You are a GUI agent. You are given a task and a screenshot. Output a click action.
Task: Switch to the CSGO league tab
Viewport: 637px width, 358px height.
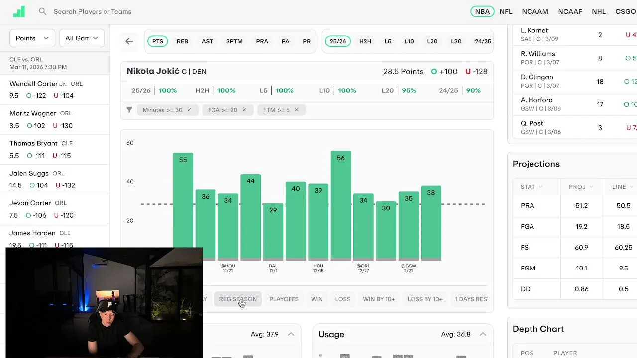coord(626,11)
